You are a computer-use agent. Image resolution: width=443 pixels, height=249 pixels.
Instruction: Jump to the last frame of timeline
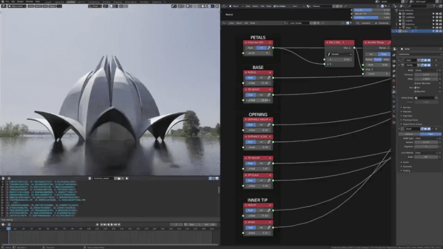pos(119,225)
